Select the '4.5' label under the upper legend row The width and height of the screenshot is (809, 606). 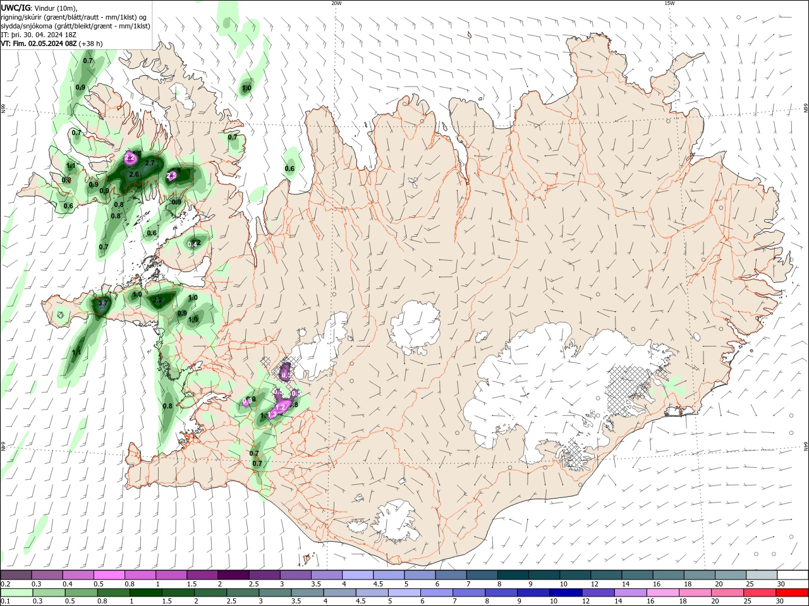(x=378, y=584)
